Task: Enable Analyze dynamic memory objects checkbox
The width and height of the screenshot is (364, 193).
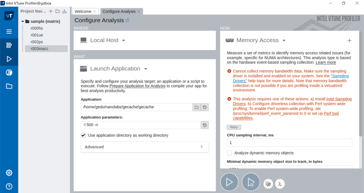Action: pos(230,153)
